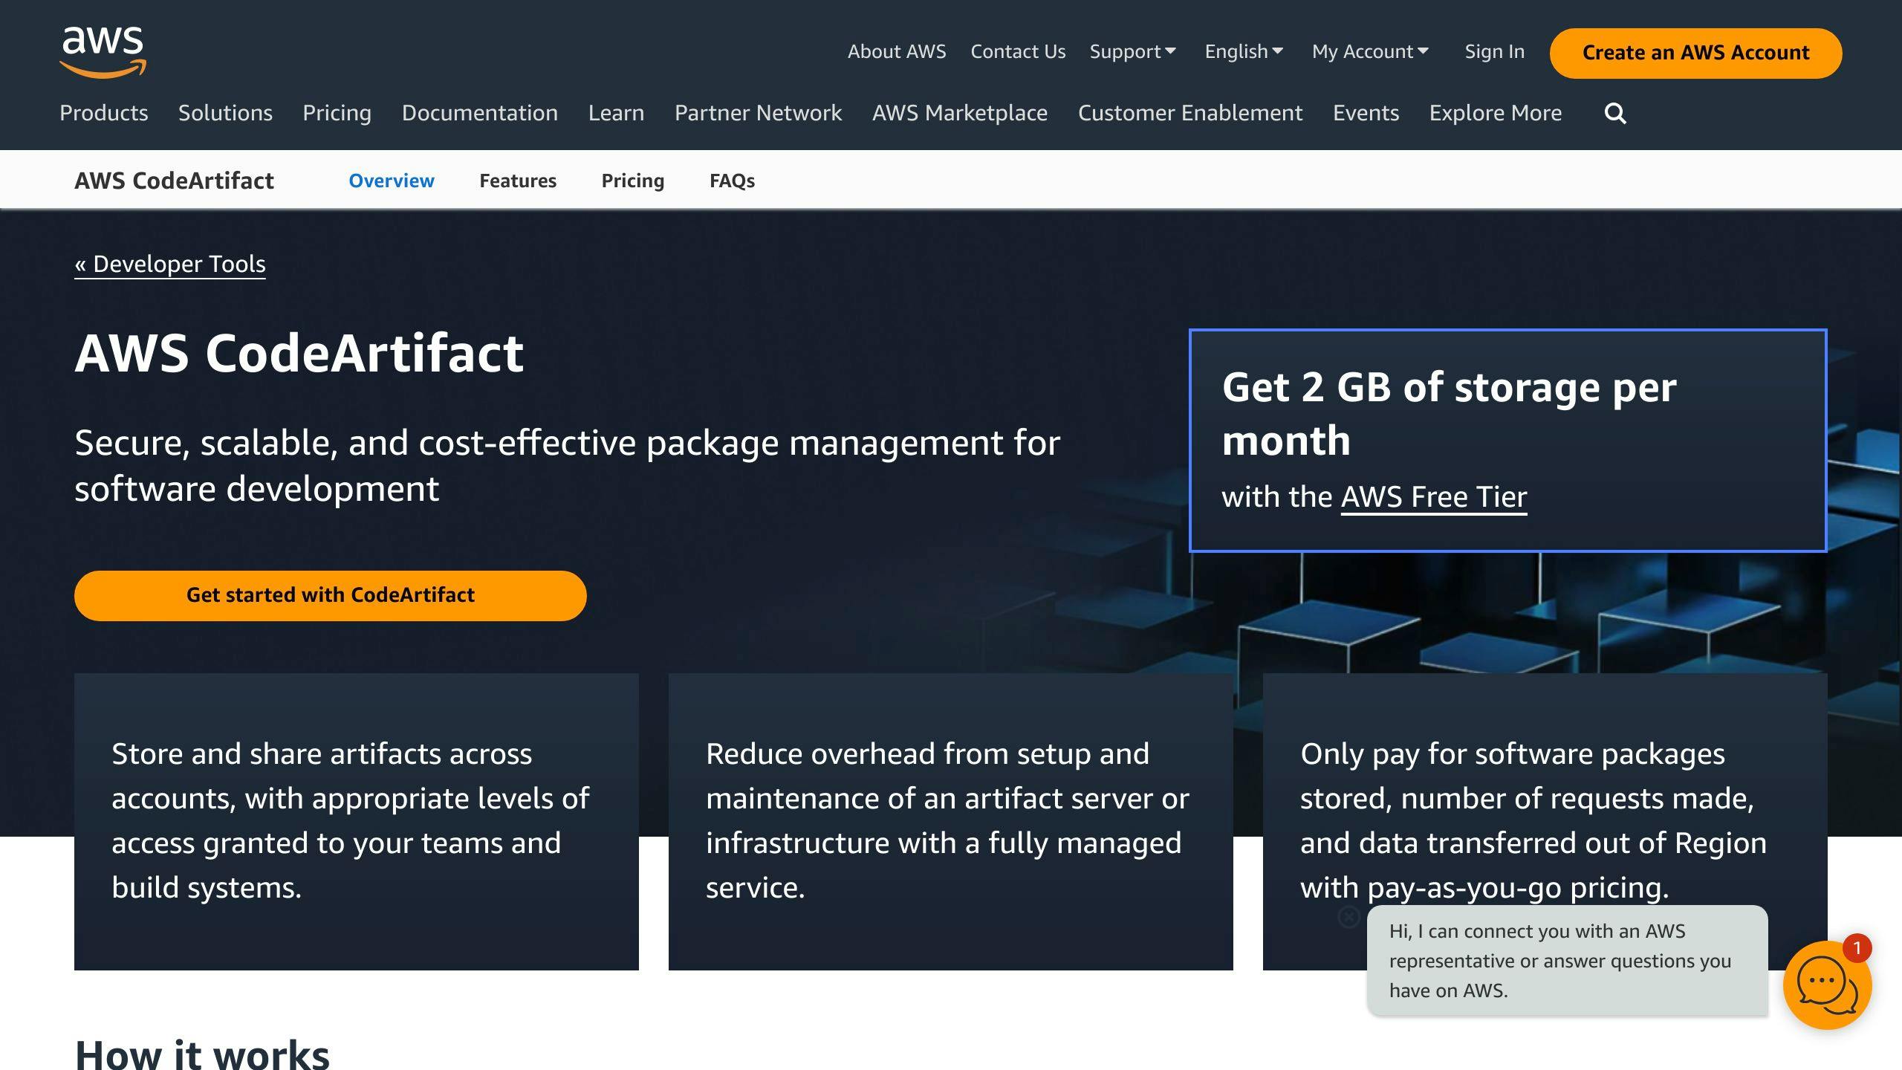Switch to the CodeArtifact Pricing tab
Screen dimensions: 1902x1070
pos(633,181)
